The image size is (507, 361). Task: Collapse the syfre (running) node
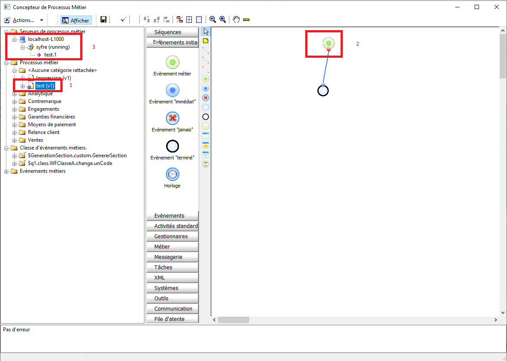22,47
